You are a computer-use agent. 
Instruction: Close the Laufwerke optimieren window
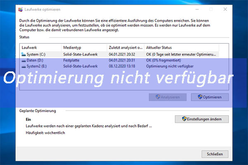tap(225, 9)
